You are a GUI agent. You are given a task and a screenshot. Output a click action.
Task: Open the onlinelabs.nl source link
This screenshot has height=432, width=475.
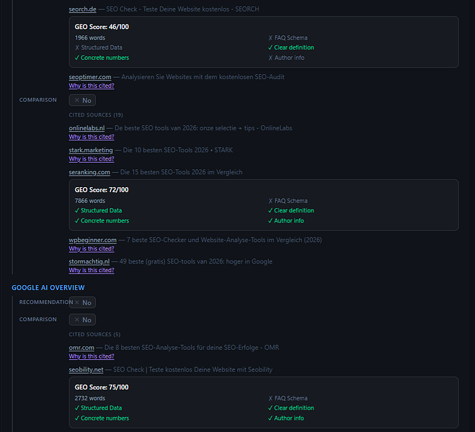tap(86, 128)
